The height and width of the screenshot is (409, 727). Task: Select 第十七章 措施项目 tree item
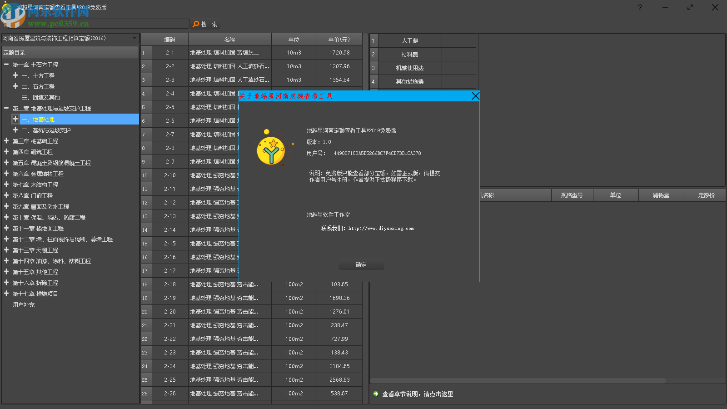pos(35,294)
